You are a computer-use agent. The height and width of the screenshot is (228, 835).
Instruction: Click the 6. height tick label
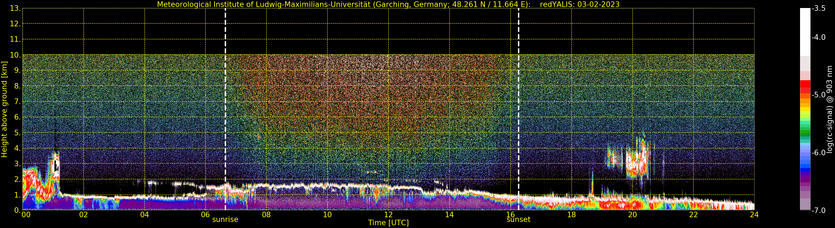(17, 117)
